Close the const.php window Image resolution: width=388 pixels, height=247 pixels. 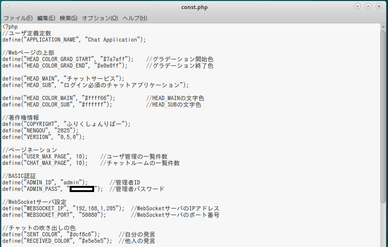379,6
